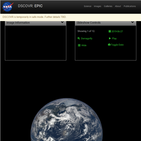Select the Demagnify link
Image resolution: width=141 pixels, height=141 pixels.
point(87,38)
